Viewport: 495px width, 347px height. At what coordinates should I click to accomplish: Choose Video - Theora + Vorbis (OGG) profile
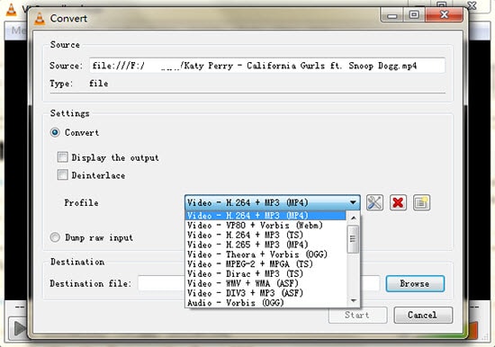[x=265, y=254]
